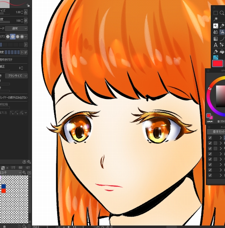
Task: Select the Fill bucket tool
Action: (x=222, y=52)
